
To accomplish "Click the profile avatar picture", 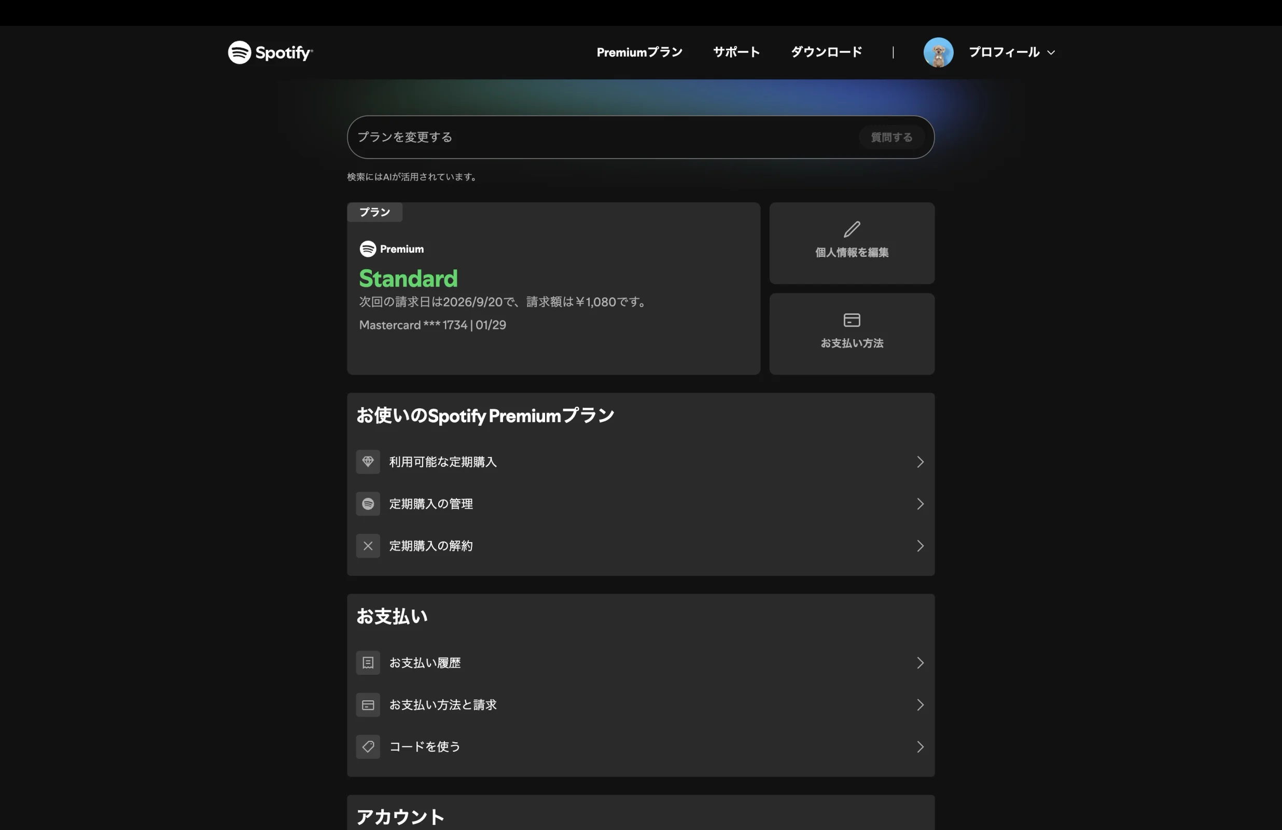I will click(x=938, y=52).
